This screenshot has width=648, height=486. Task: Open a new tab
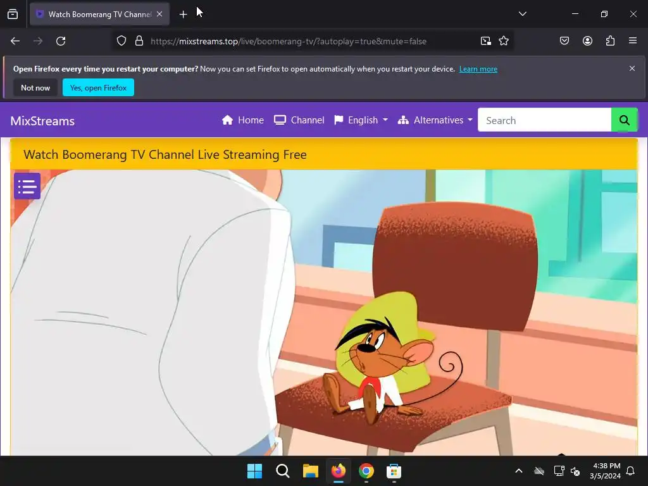[183, 15]
